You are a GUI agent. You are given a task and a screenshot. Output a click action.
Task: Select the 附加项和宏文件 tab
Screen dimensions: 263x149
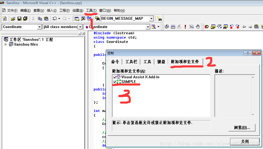click(185, 62)
